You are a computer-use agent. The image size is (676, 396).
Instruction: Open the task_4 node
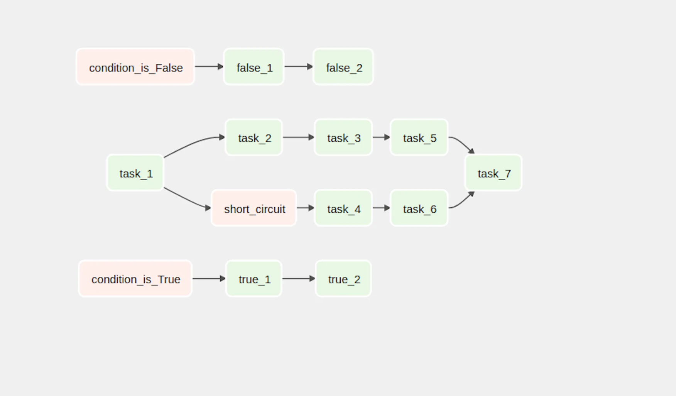343,208
